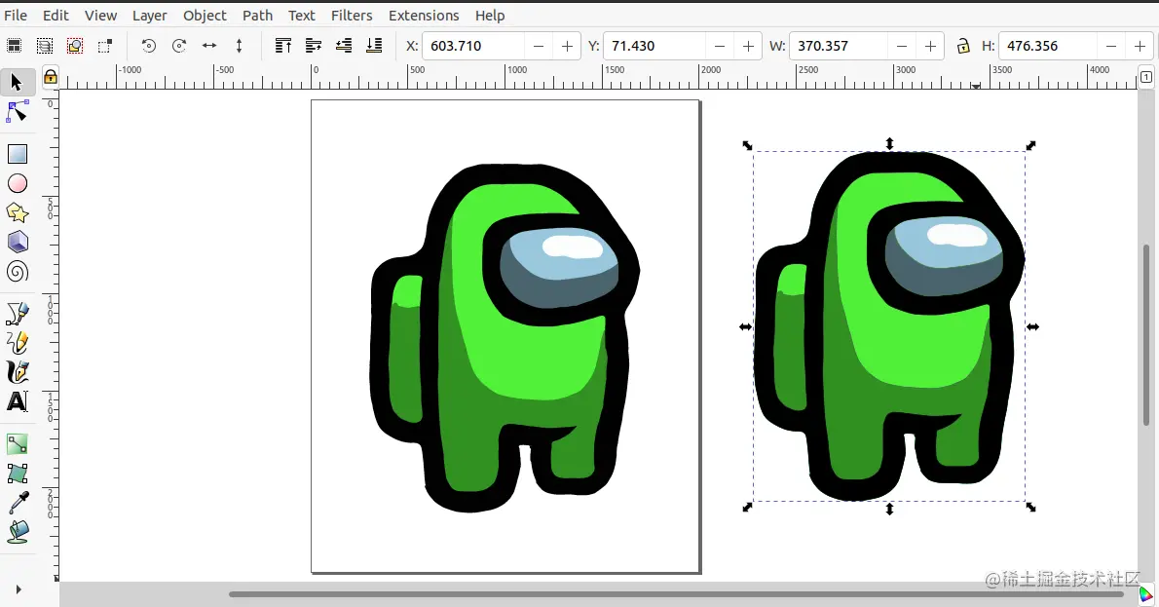The width and height of the screenshot is (1159, 607).
Task: Raise selection one step
Action: pyautogui.click(x=314, y=46)
